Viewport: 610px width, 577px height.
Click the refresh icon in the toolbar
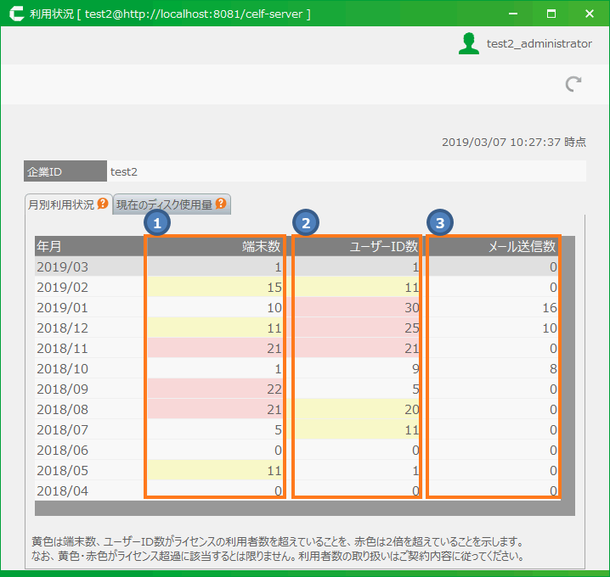click(574, 83)
